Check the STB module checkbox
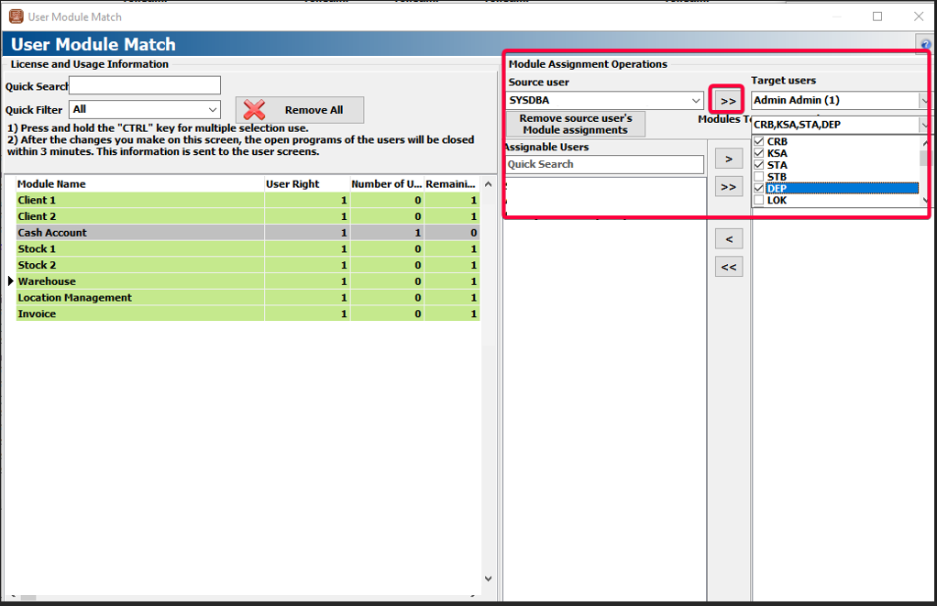 point(758,177)
